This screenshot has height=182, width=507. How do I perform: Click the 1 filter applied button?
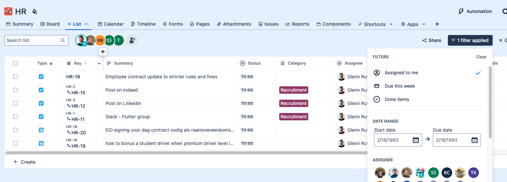pos(470,40)
